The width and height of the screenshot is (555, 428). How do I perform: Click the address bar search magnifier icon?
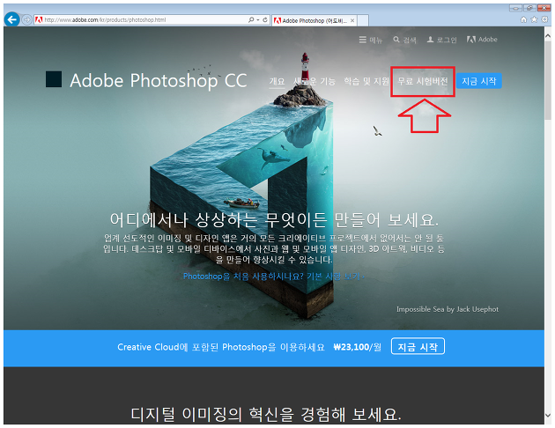click(x=251, y=19)
